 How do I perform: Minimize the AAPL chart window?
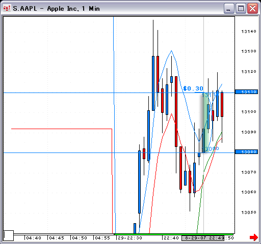coord(229,9)
